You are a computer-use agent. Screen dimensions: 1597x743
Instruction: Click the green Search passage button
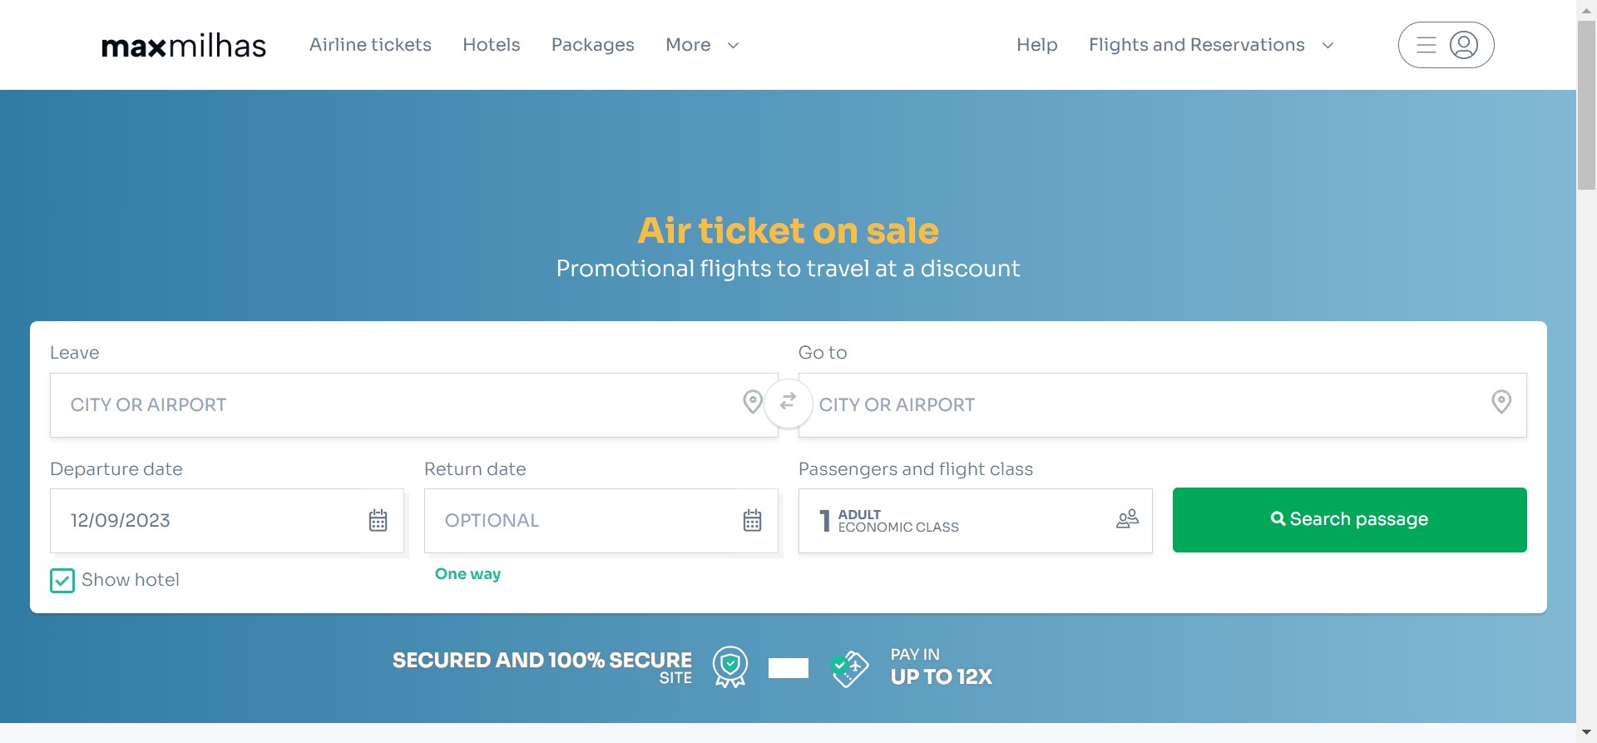click(x=1349, y=520)
